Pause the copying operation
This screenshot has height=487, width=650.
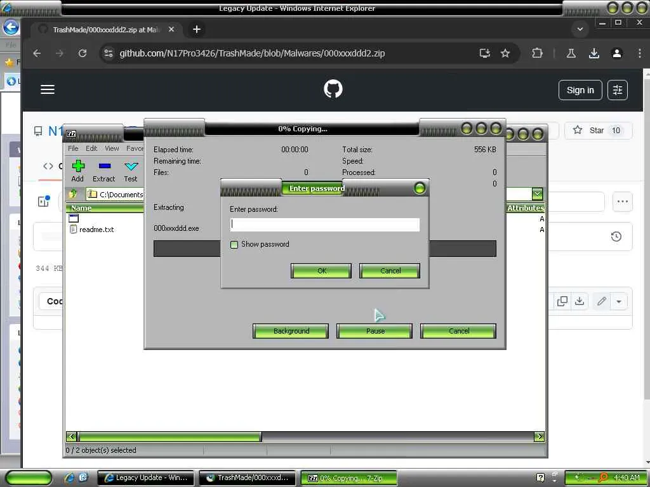tap(375, 331)
